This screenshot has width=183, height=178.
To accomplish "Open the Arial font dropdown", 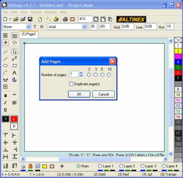I will tap(84, 27).
